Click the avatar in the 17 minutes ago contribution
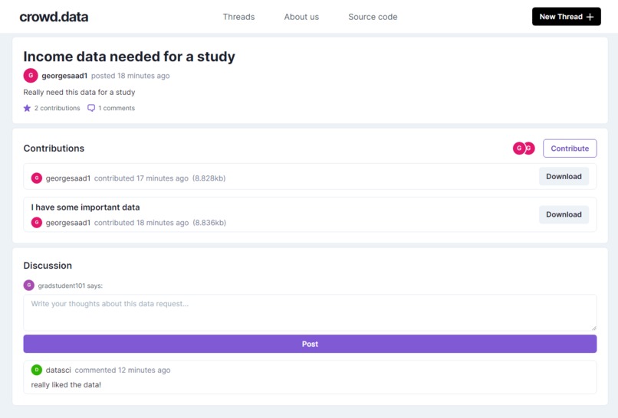Screen dimensions: 618x418 pyautogui.click(x=37, y=178)
